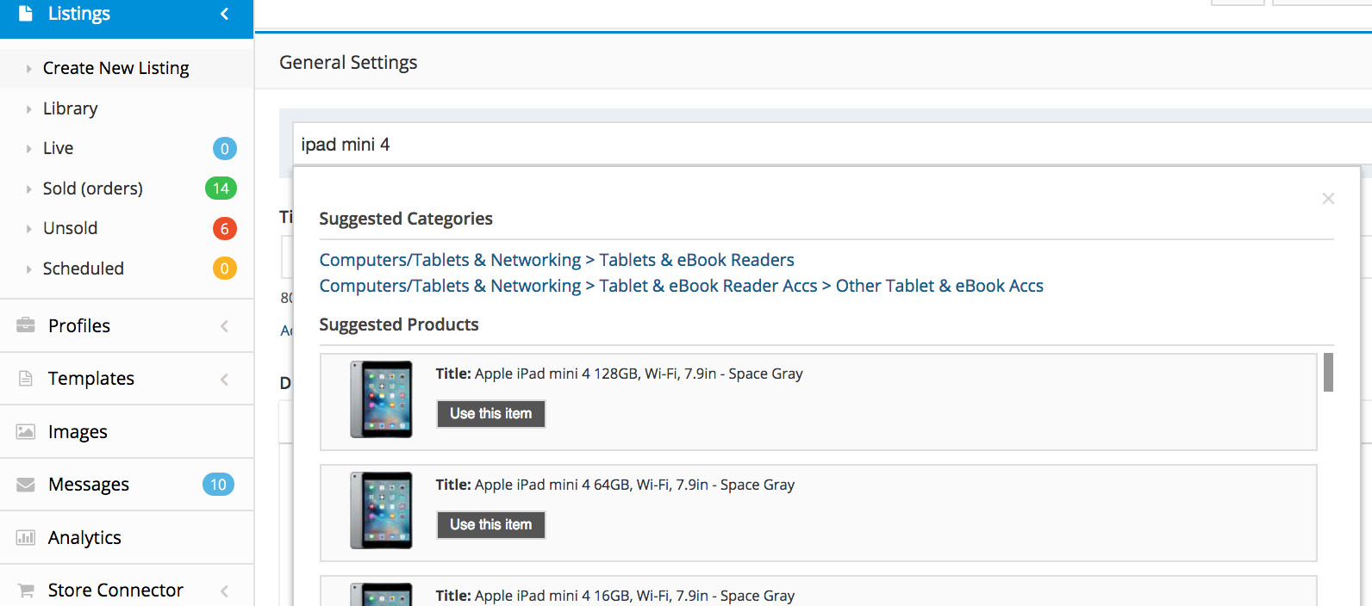Image resolution: width=1372 pixels, height=606 pixels.
Task: Expand the Profiles section chevron
Action: (224, 326)
